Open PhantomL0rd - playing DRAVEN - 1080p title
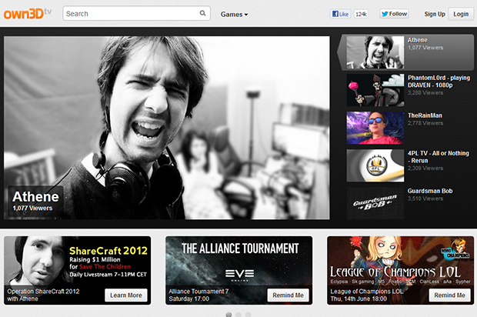The image size is (477, 317). [439, 82]
